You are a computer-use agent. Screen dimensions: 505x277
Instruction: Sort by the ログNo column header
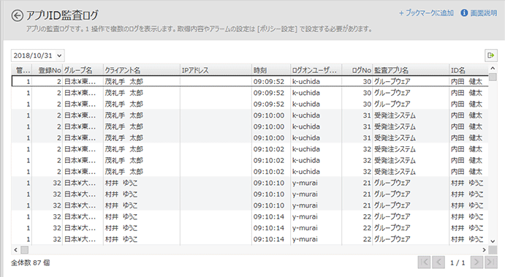point(357,70)
